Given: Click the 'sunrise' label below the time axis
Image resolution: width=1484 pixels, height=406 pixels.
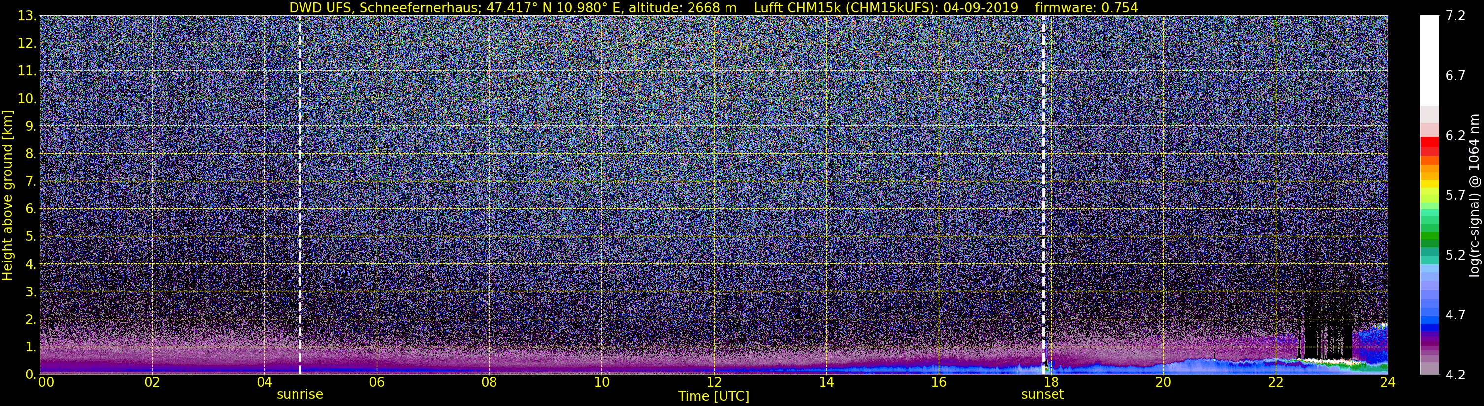Looking at the screenshot, I should pyautogui.click(x=299, y=395).
